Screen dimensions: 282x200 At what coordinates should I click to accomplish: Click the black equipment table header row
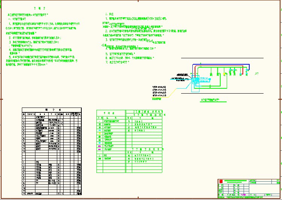52,109
